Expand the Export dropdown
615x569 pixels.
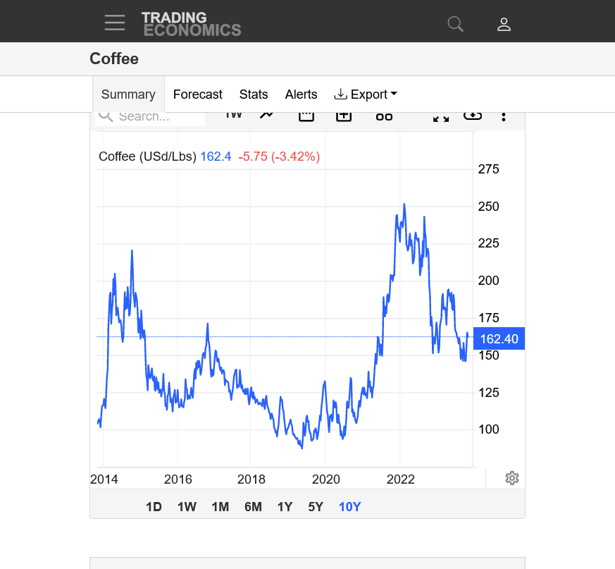(366, 94)
